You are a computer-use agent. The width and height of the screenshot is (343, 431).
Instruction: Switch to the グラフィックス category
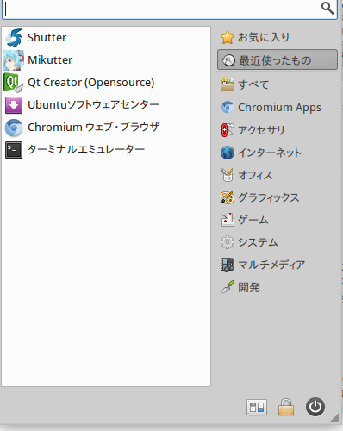(x=278, y=197)
